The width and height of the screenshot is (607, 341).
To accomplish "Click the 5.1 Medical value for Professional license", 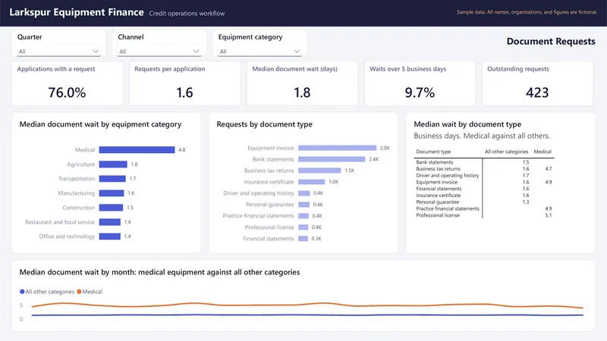I will pyautogui.click(x=548, y=215).
